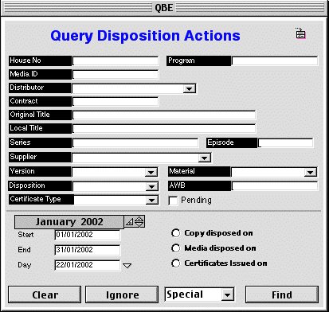
Task: Click the pink form icon beside the title
Action: [300, 33]
